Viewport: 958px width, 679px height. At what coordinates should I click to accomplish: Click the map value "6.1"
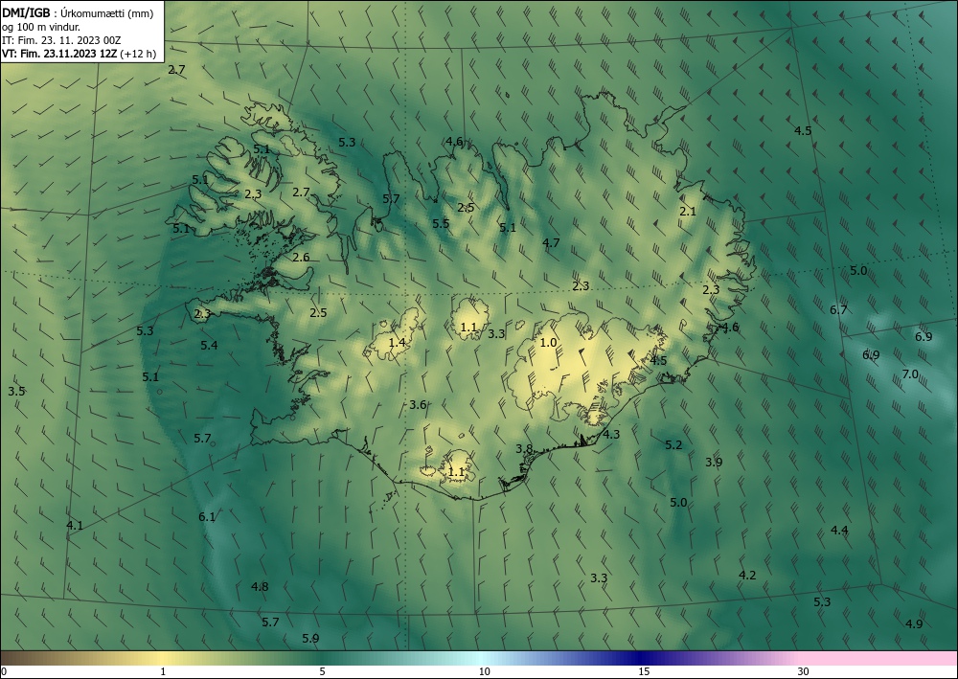click(x=207, y=517)
